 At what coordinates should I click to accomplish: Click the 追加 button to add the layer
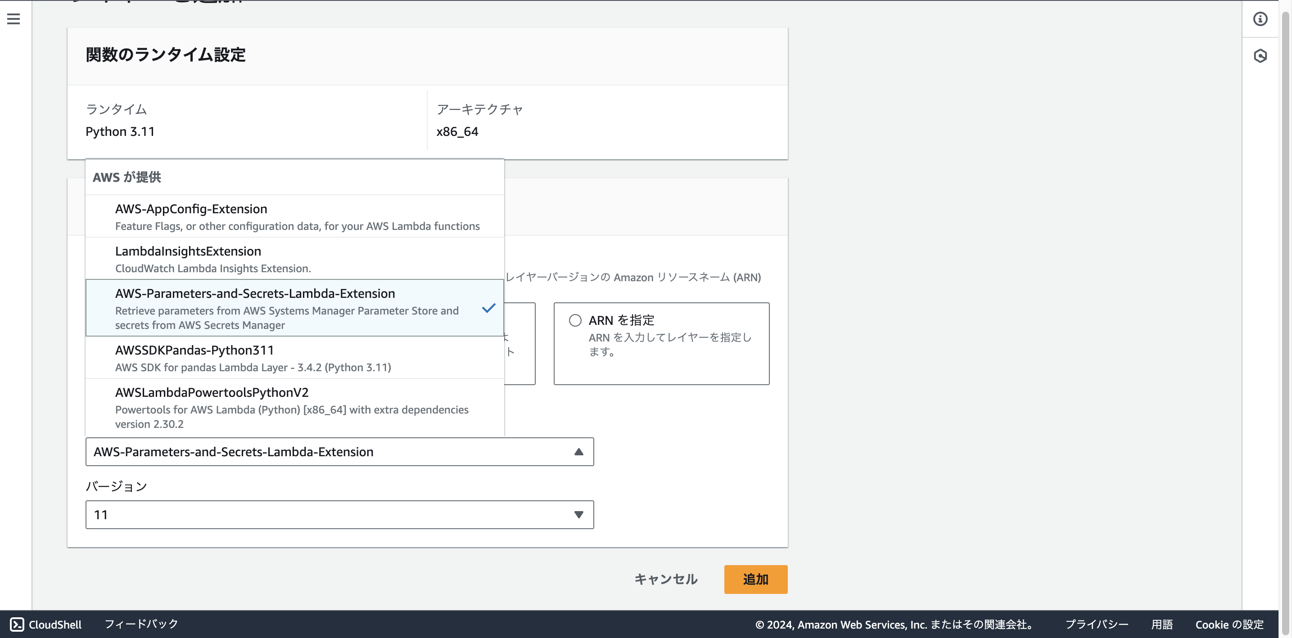point(755,580)
